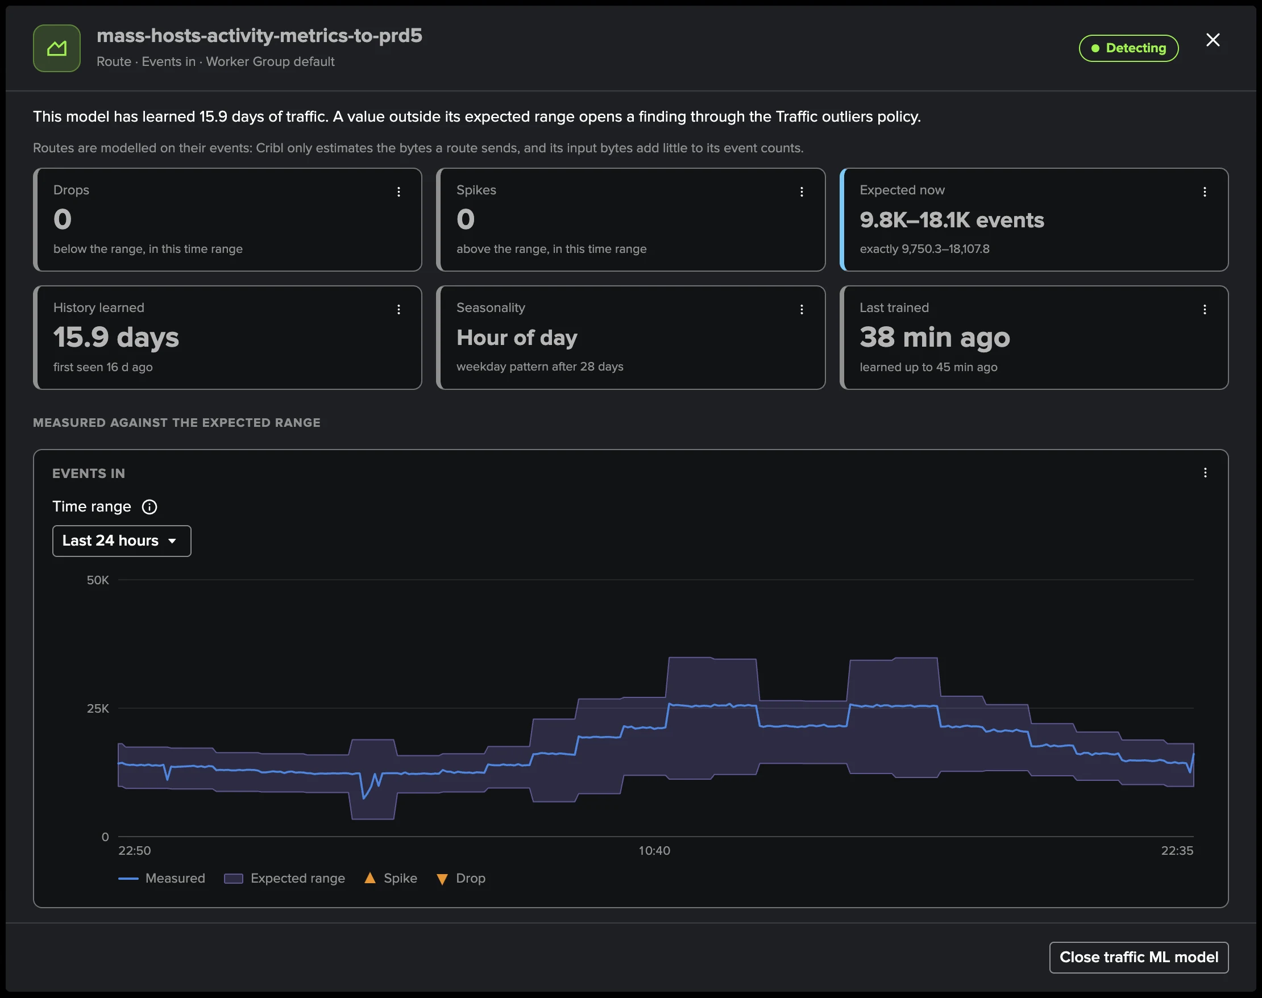The width and height of the screenshot is (1262, 998).
Task: Click the 9.8K–18.1K events value
Action: 952,220
